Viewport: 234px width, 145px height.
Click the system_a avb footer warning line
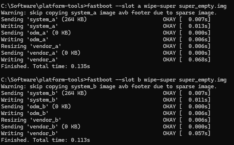click(109, 13)
